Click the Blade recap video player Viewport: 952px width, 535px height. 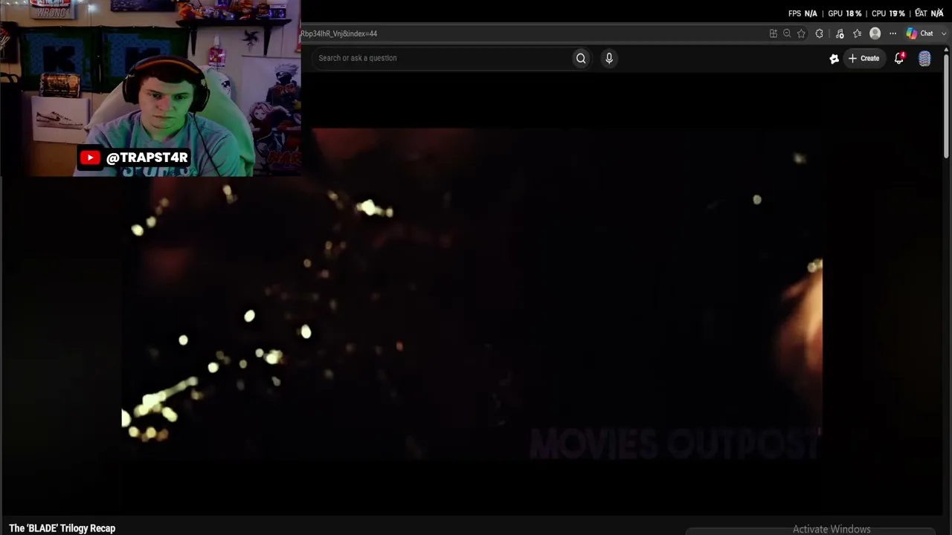(x=472, y=295)
